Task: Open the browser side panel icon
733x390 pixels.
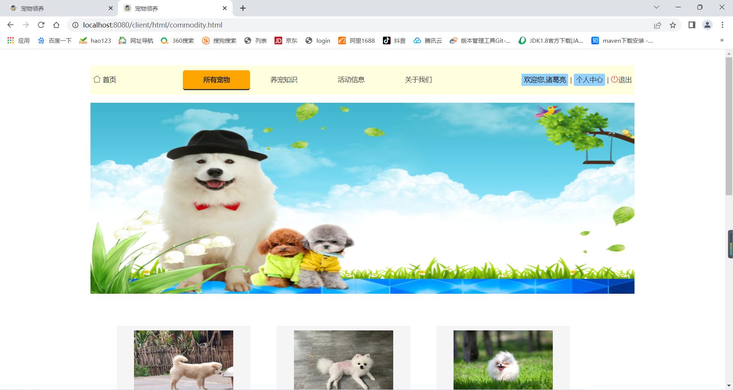Action: click(691, 25)
